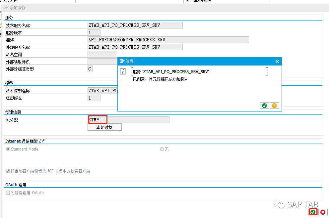Select the Standard Mode radio button
The width and height of the screenshot is (329, 218).
pos(8,149)
